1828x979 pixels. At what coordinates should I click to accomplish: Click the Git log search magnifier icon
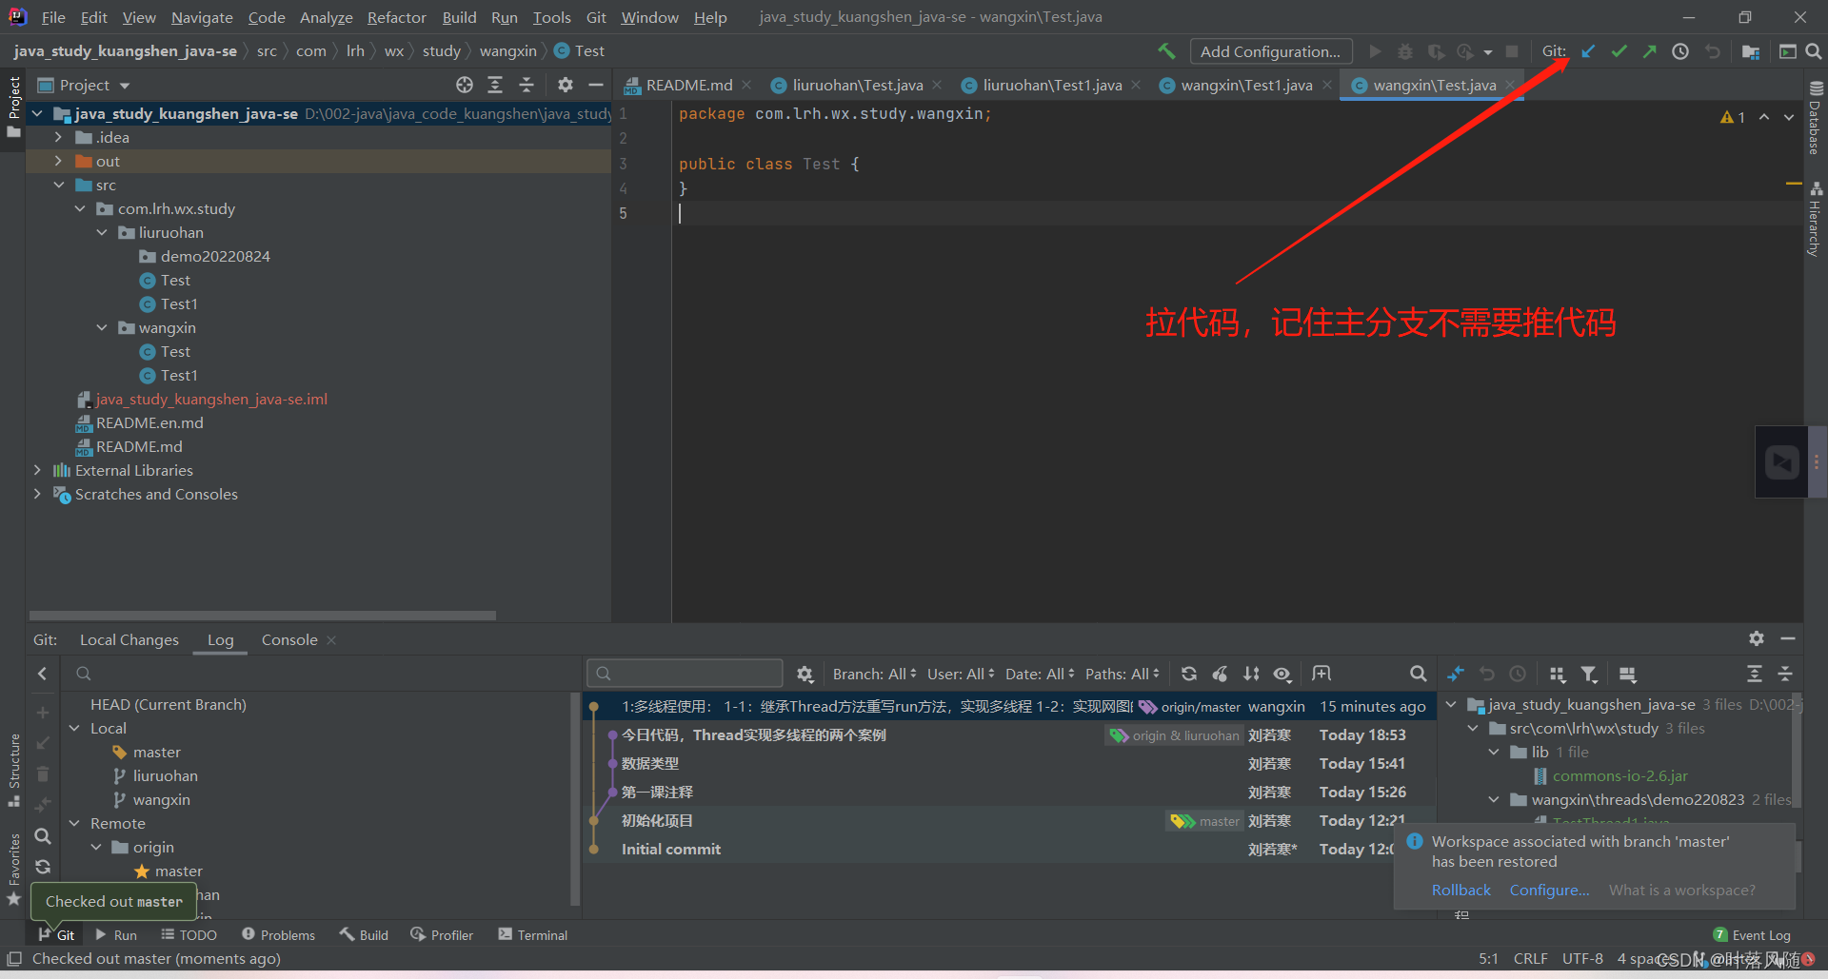pos(1418,674)
